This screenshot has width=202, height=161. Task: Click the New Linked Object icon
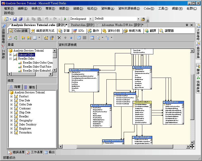point(52,38)
